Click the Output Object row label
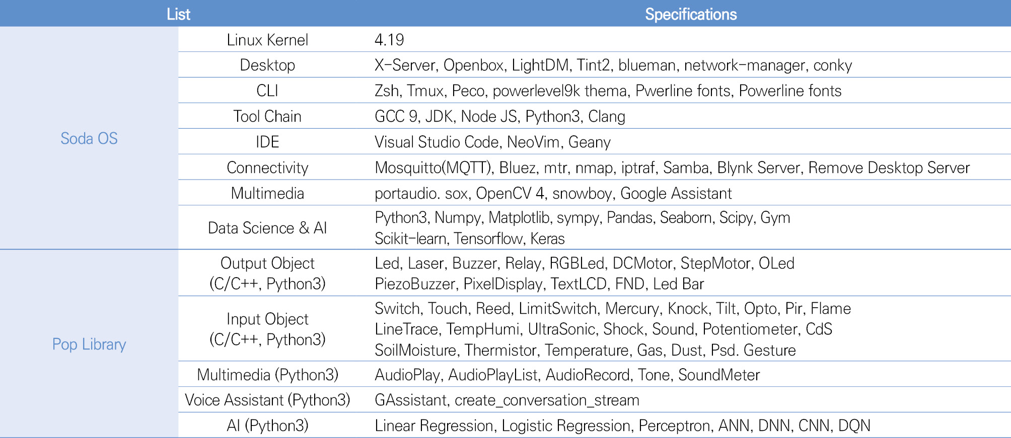The height and width of the screenshot is (438, 1011). (x=267, y=273)
